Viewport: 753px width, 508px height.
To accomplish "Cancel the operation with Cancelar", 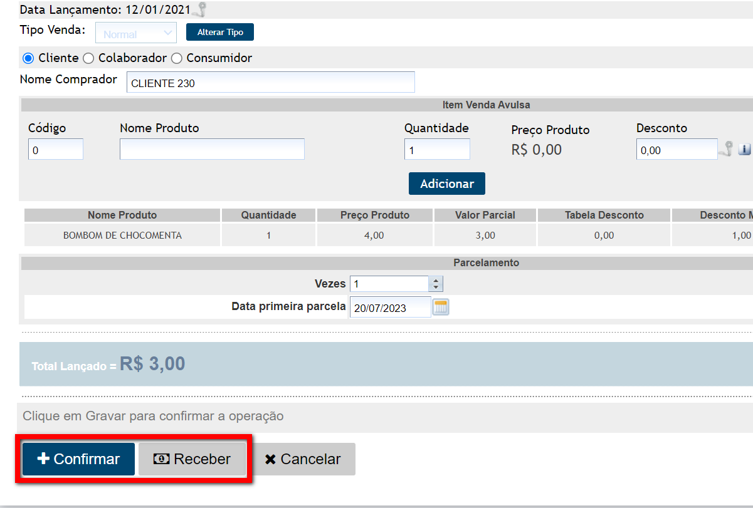I will (303, 459).
